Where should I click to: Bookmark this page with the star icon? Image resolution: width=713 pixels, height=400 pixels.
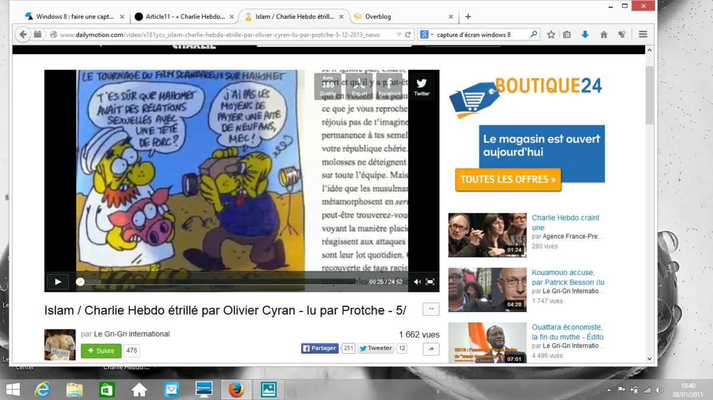(x=551, y=34)
